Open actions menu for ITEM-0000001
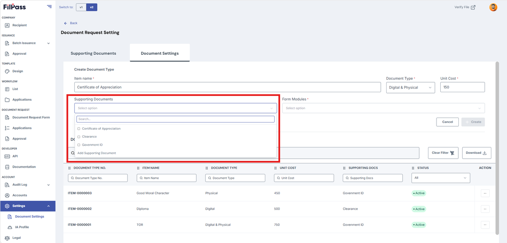This screenshot has height=243, width=507. tap(485, 225)
